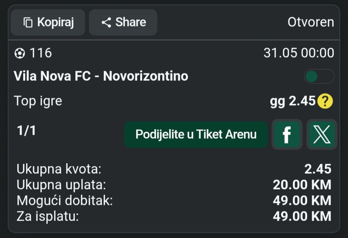Share the ticket on Facebook
The height and width of the screenshot is (238, 348).
[287, 134]
